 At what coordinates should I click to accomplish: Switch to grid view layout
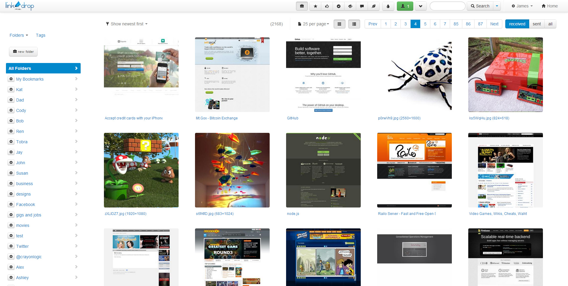(x=339, y=24)
